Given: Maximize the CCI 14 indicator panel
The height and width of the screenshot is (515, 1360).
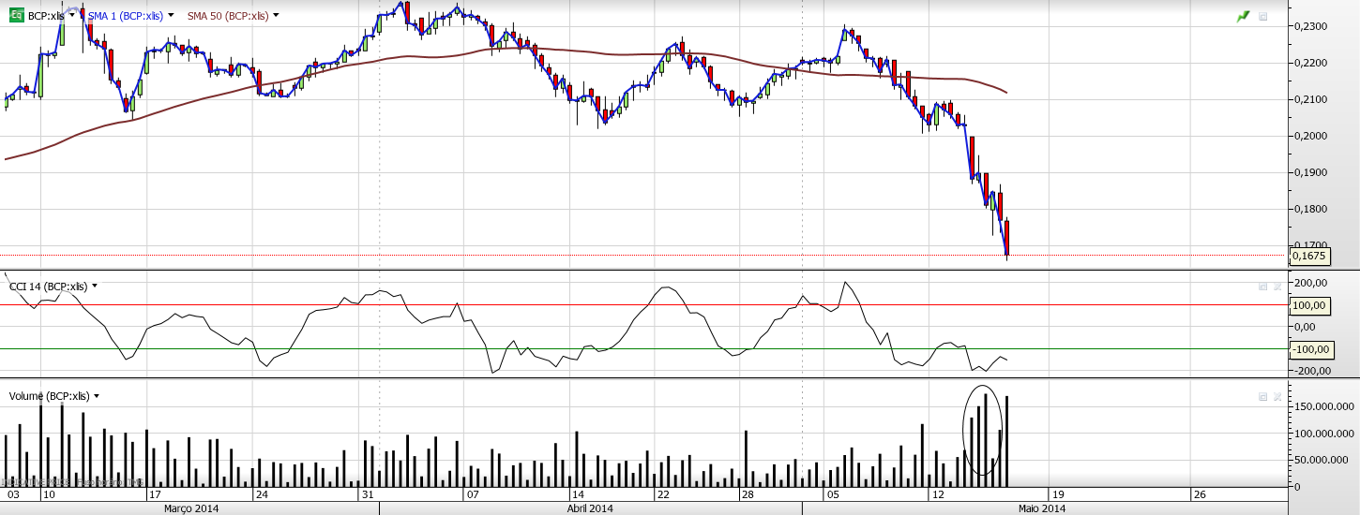Looking at the screenshot, I should coord(1263,287).
